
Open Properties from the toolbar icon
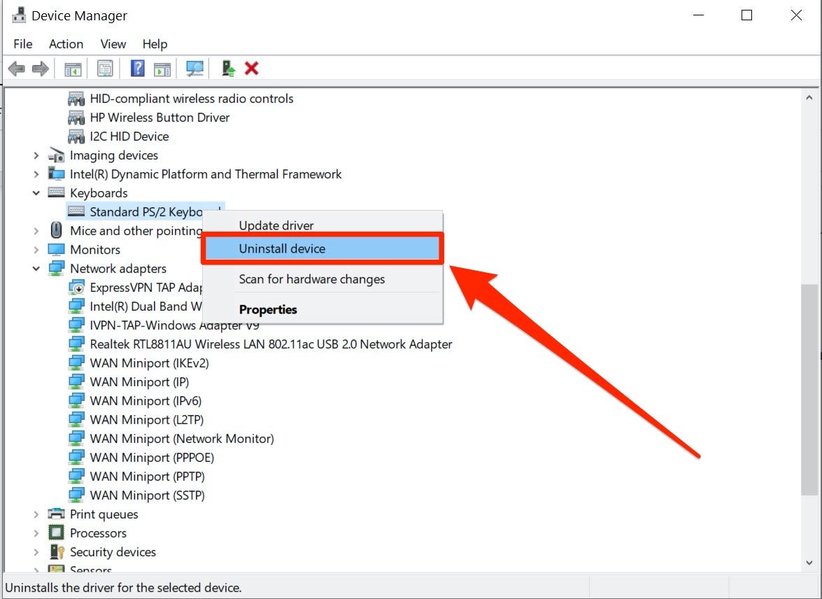click(105, 69)
